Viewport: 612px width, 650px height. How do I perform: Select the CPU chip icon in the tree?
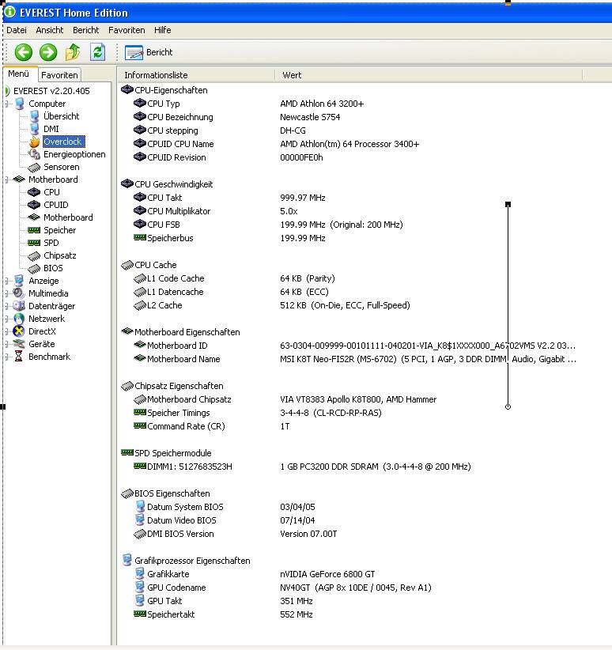pos(34,192)
